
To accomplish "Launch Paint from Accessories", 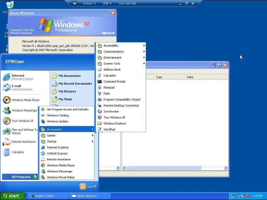I will 121,93.
